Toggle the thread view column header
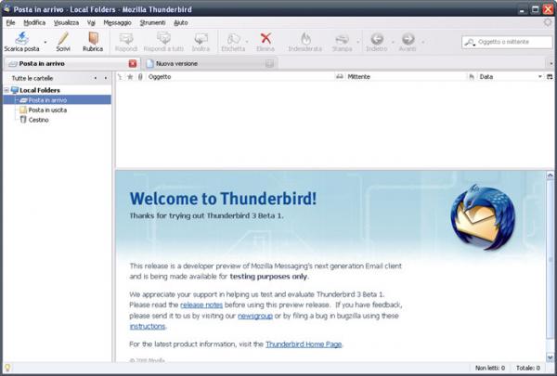The image size is (557, 376). tap(120, 77)
